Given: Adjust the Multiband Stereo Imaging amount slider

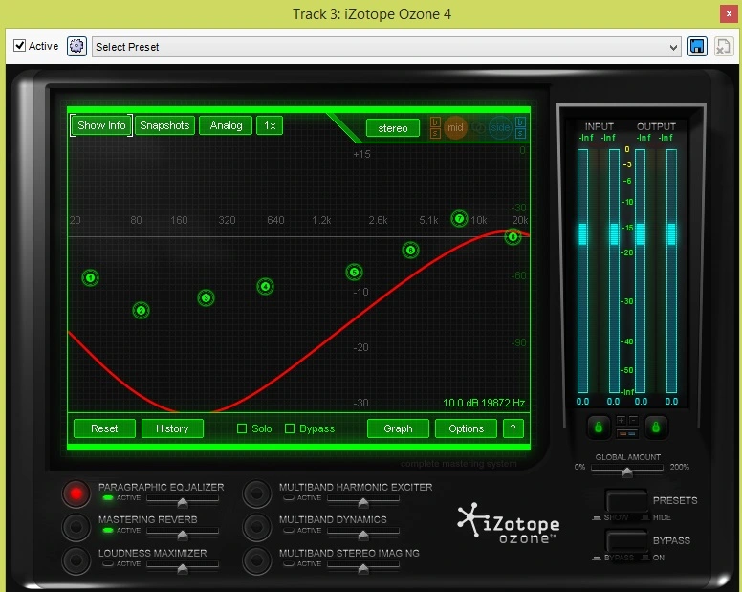Looking at the screenshot, I should pyautogui.click(x=363, y=567).
